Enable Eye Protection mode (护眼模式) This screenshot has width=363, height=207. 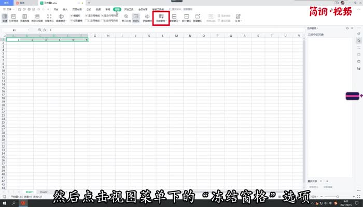[x=147, y=19]
